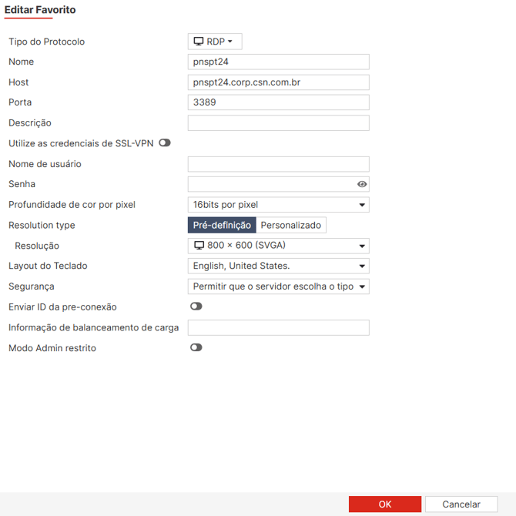Click the Nome input field
Image resolution: width=516 pixels, height=516 pixels.
(278, 62)
